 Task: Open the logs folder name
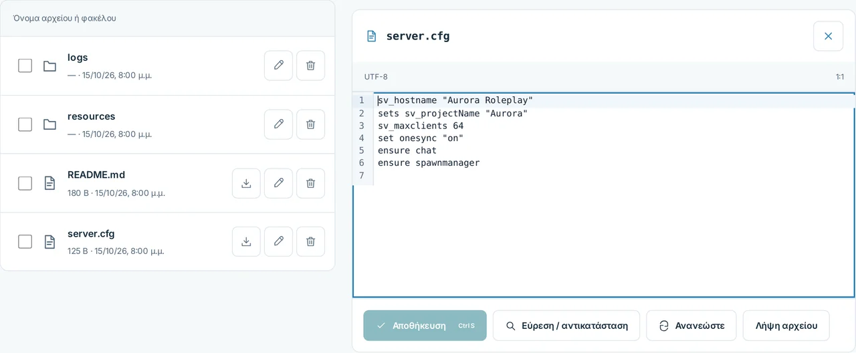pyautogui.click(x=78, y=57)
